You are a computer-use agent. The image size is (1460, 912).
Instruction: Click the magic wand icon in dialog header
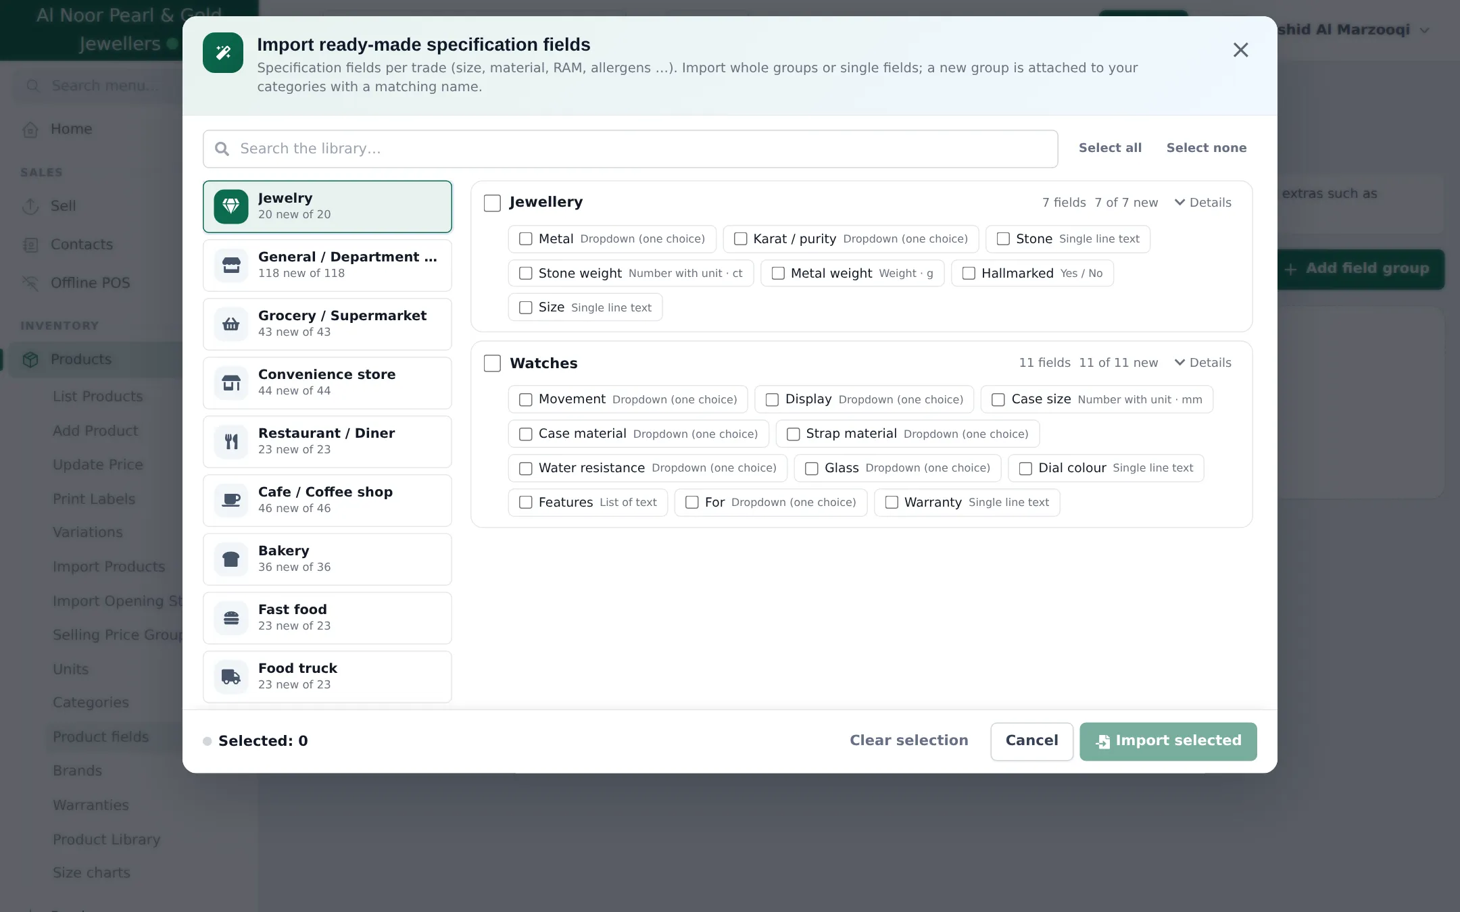(223, 53)
